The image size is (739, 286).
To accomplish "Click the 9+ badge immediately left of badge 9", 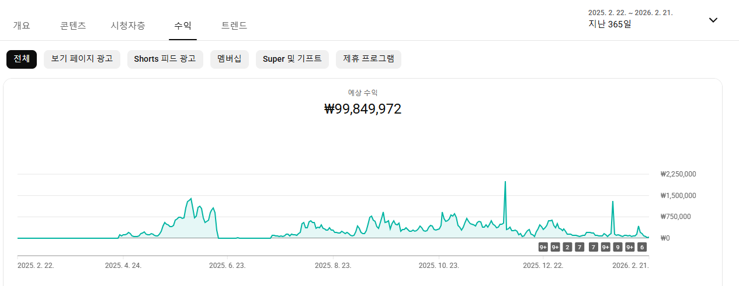I will (x=606, y=247).
